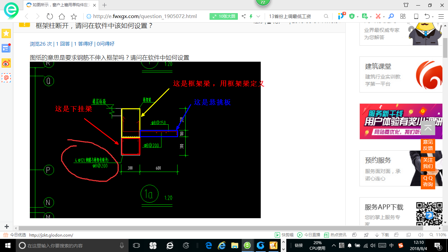
Task: Open the 服务新干线 user survey banner
Action: tap(401, 121)
